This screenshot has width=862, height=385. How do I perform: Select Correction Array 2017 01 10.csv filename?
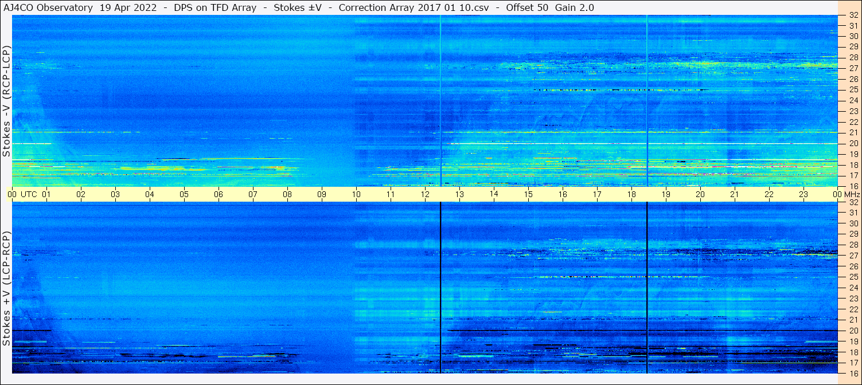(x=414, y=7)
